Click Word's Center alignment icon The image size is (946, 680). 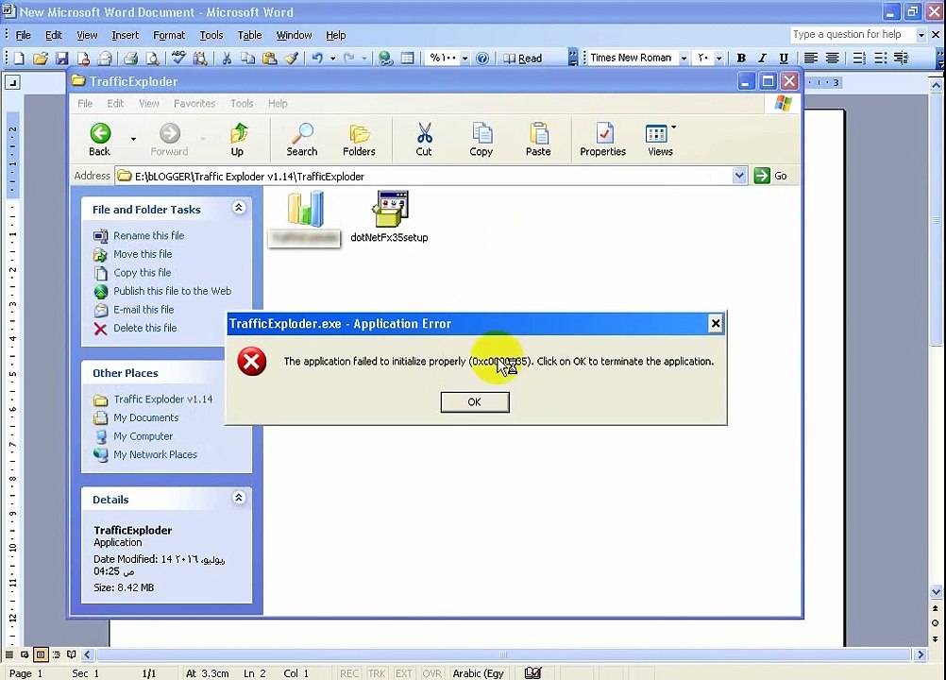coord(832,58)
